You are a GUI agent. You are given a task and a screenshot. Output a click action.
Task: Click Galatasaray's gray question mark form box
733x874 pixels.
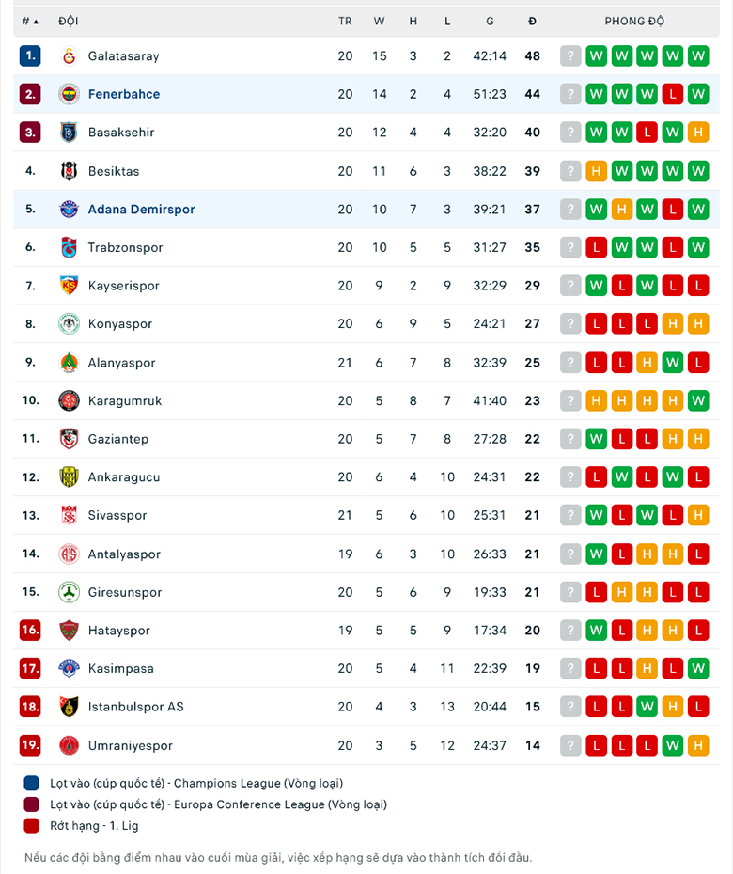(570, 56)
